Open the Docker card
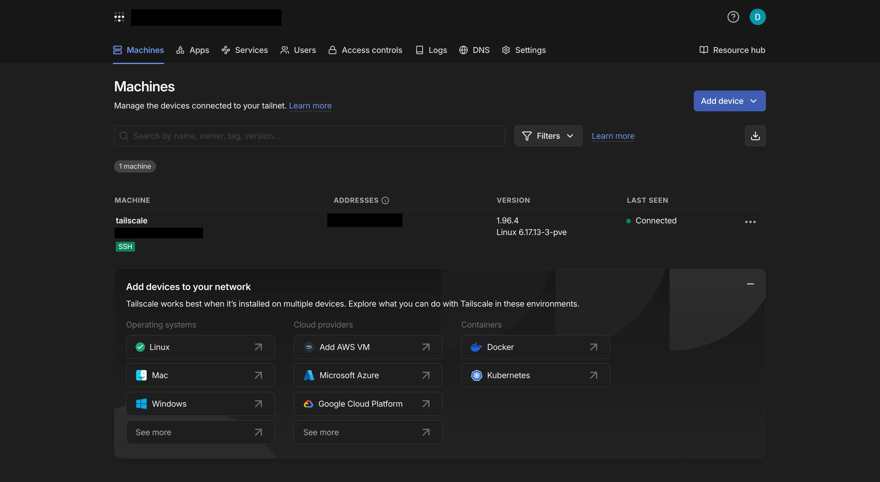The width and height of the screenshot is (880, 482). [536, 347]
